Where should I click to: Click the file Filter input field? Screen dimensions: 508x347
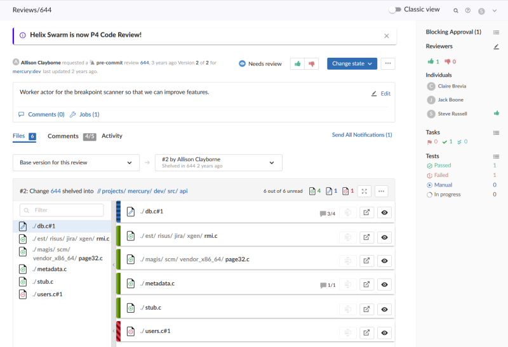tap(62, 210)
